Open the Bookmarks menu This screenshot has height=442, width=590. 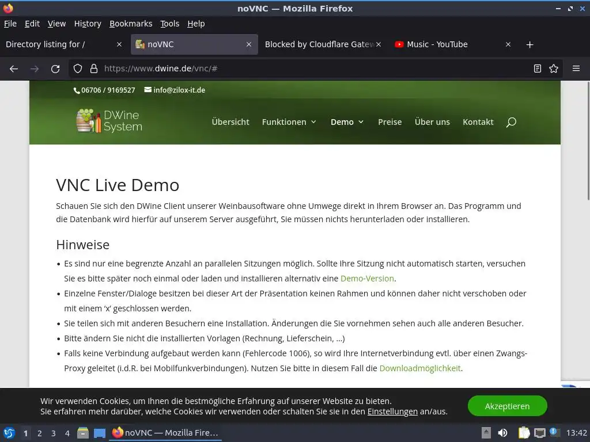pos(131,24)
